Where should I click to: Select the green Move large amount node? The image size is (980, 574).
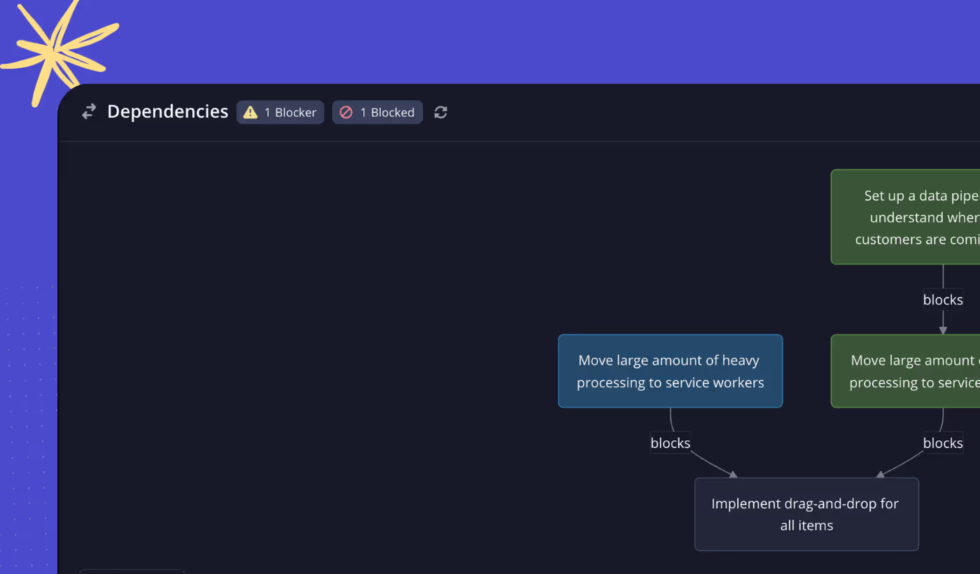coord(905,371)
